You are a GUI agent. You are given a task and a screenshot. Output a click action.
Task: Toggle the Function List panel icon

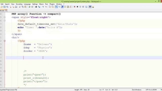coord(71,7)
